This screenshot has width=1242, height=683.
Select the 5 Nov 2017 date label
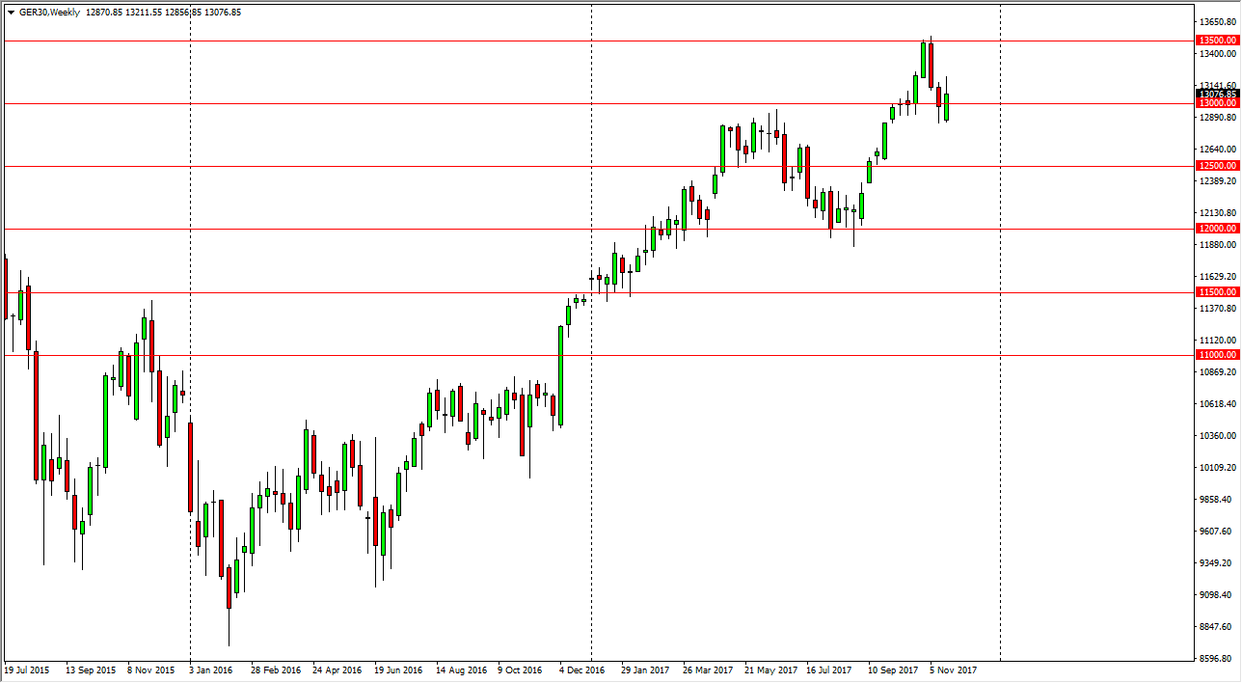[x=952, y=669]
